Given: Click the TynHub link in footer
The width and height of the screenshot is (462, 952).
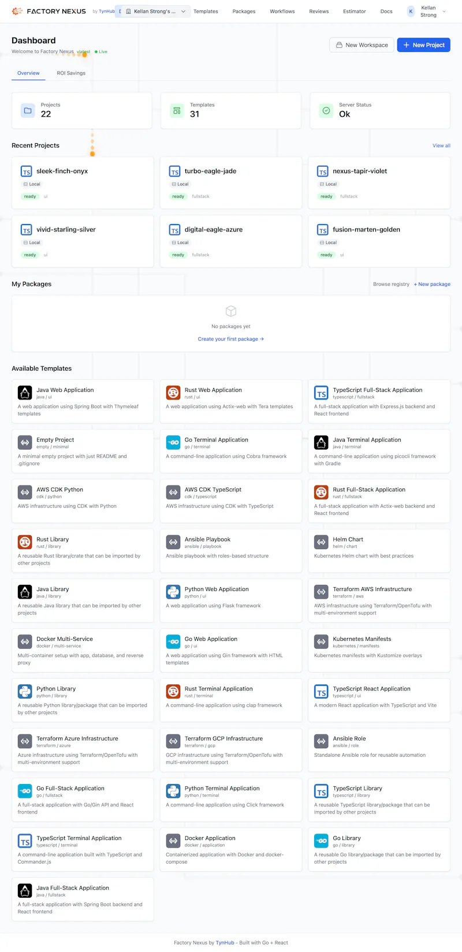Looking at the screenshot, I should coord(225,943).
